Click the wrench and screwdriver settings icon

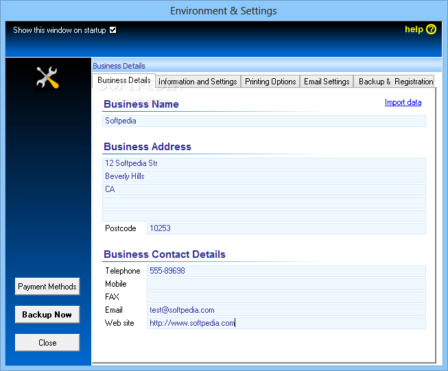pos(47,78)
